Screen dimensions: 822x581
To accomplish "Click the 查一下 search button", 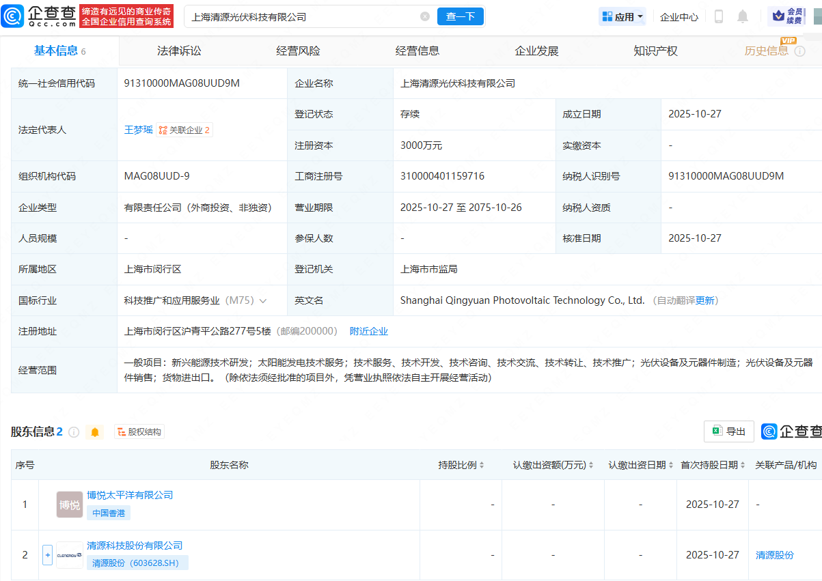I will point(460,16).
